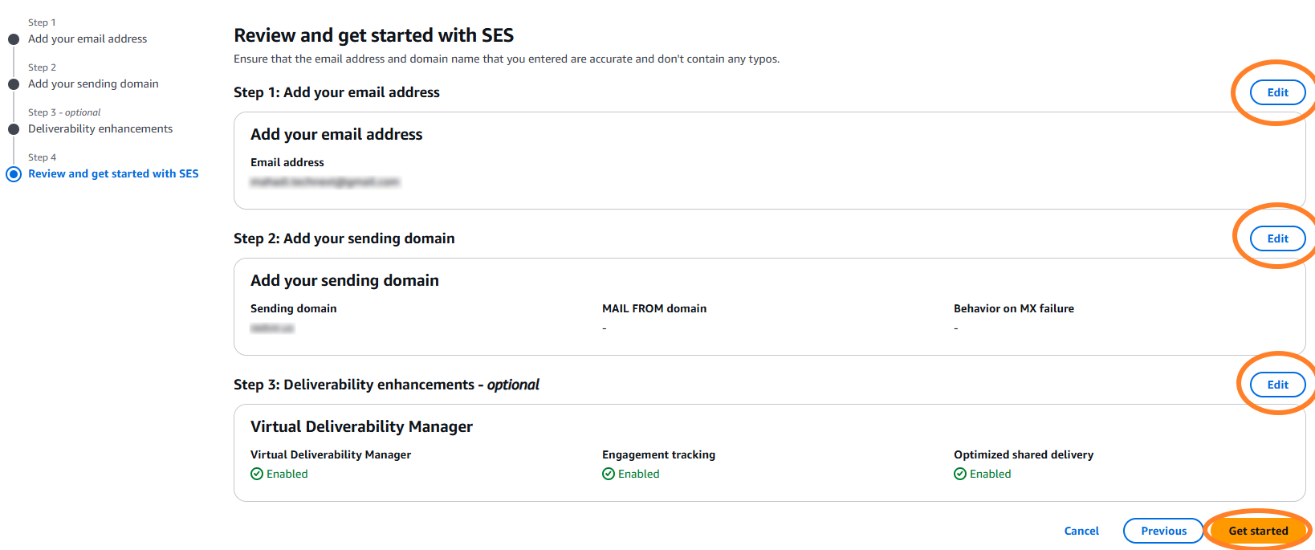Edit Step 1 email address section
1315x550 pixels.
pos(1277,92)
